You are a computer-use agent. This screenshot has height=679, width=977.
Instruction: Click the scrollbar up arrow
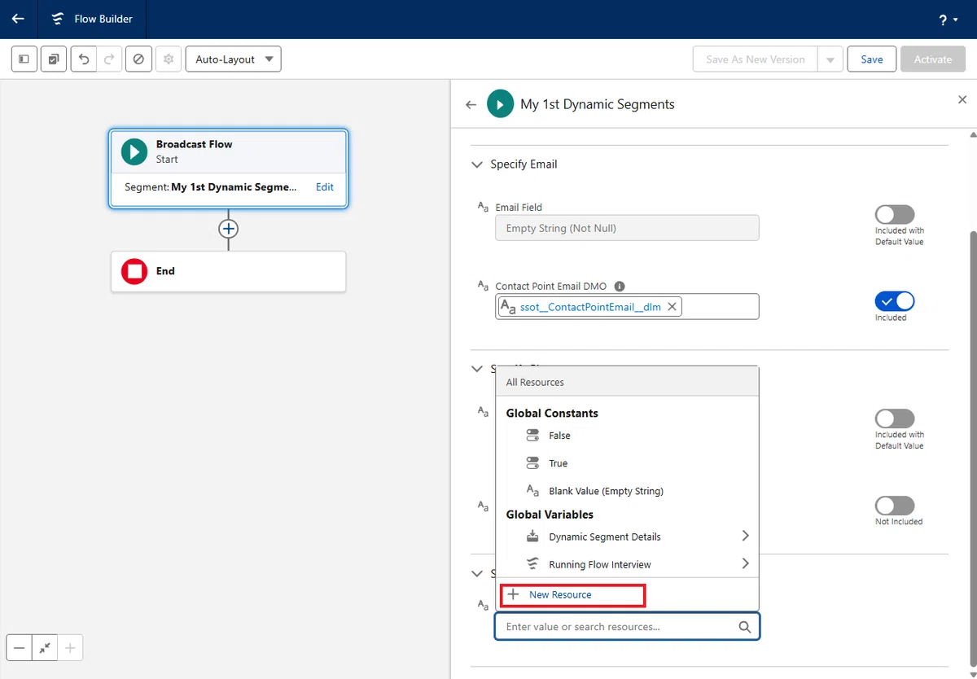click(972, 134)
